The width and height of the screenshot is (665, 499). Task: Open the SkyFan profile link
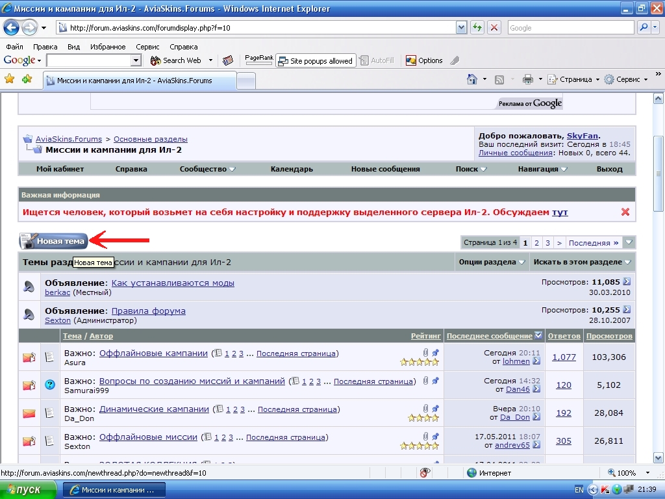click(x=583, y=136)
